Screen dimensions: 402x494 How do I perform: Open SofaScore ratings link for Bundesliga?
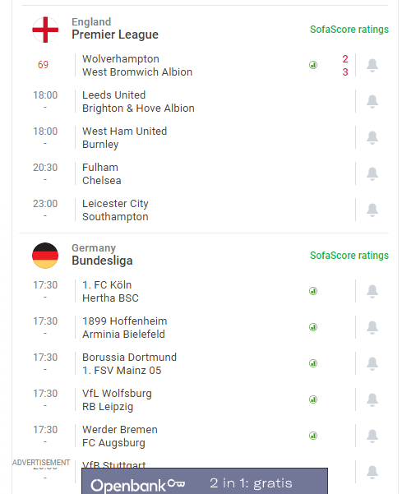click(x=349, y=255)
